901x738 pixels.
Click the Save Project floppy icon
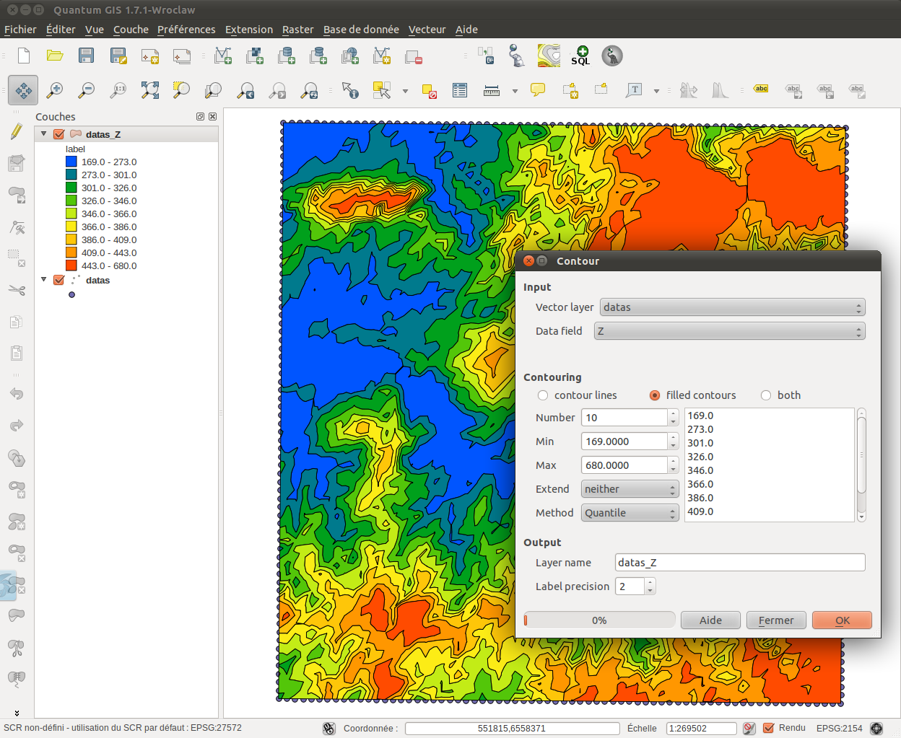coord(87,56)
